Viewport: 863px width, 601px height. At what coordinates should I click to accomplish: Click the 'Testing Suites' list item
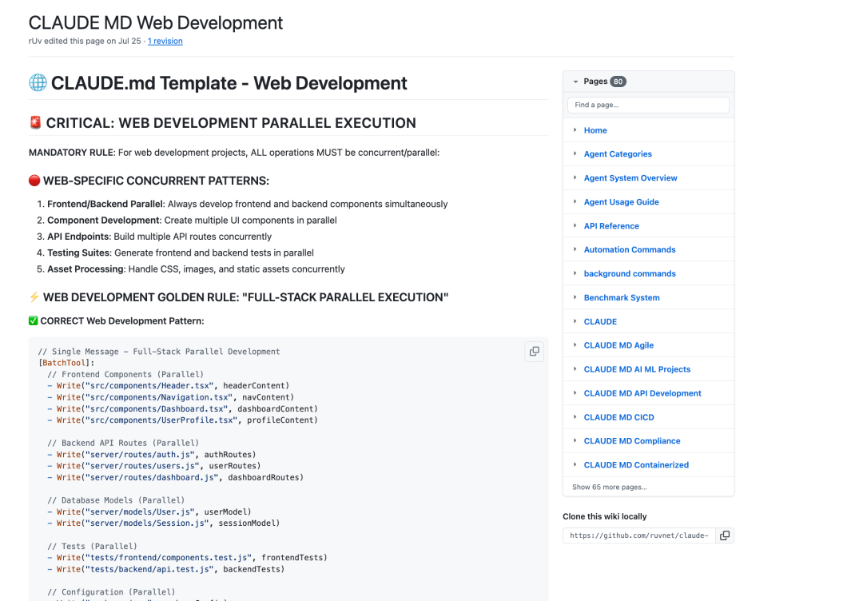point(180,253)
